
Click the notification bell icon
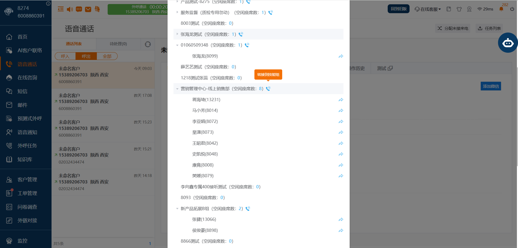click(501, 9)
